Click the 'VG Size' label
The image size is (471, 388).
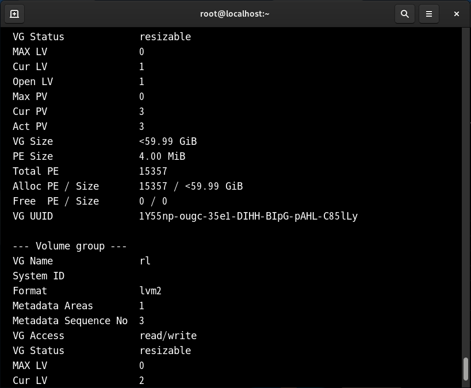coord(33,141)
